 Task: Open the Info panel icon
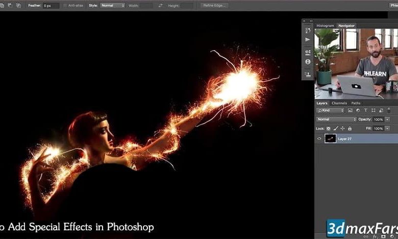click(x=308, y=62)
